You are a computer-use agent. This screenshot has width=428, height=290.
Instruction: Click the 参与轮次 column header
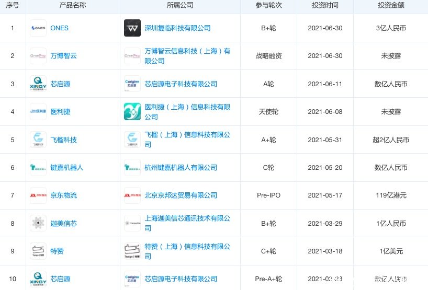(x=268, y=5)
